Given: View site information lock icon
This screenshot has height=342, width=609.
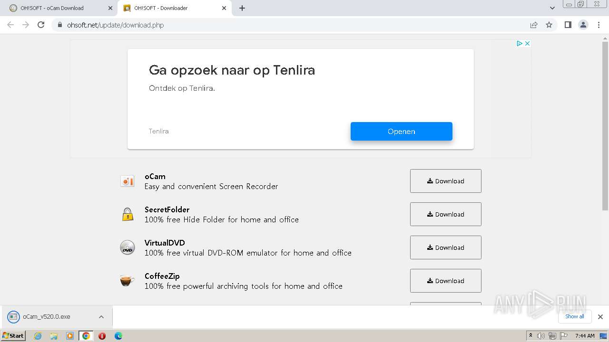Looking at the screenshot, I should pos(59,25).
